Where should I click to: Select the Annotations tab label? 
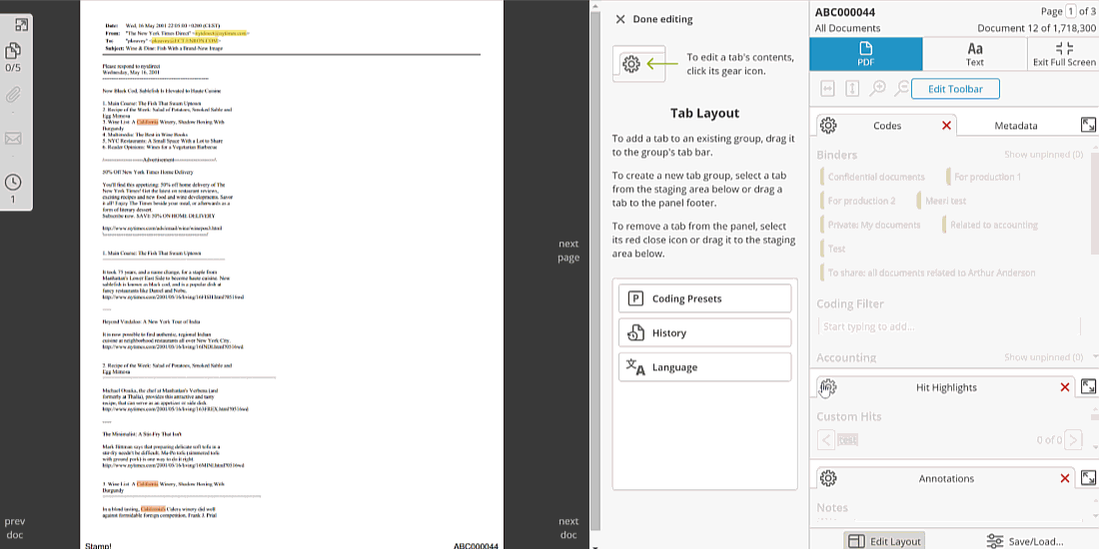946,478
